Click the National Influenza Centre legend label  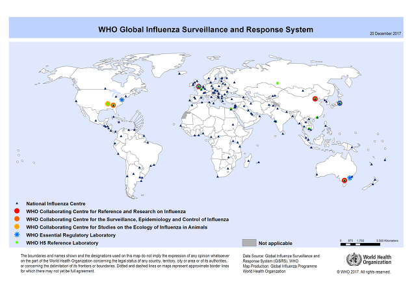click(x=56, y=203)
